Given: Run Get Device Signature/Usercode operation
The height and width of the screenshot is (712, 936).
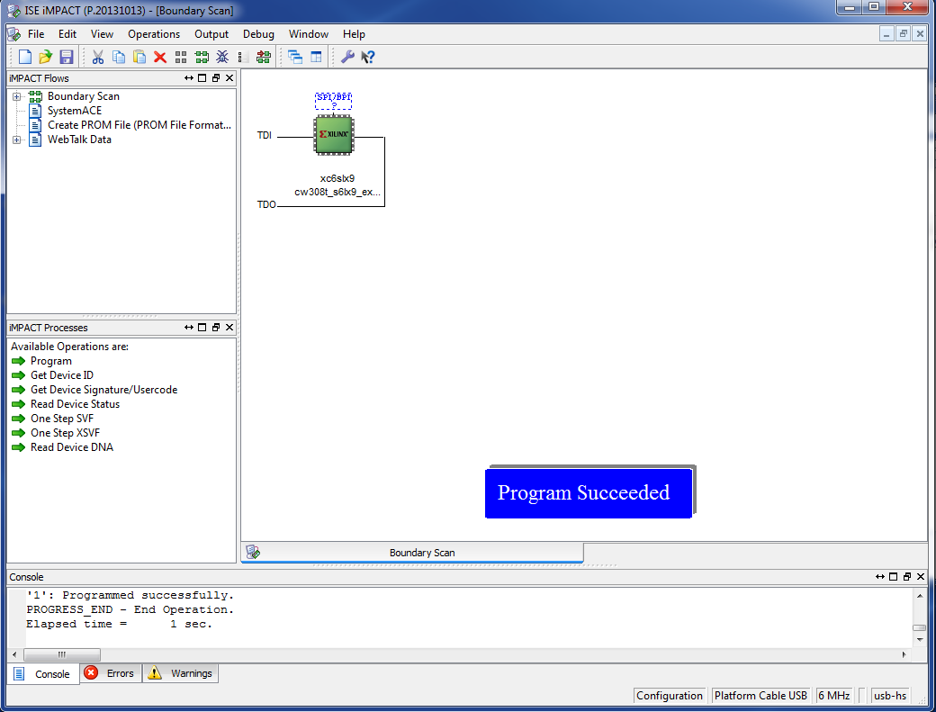Looking at the screenshot, I should pyautogui.click(x=103, y=390).
